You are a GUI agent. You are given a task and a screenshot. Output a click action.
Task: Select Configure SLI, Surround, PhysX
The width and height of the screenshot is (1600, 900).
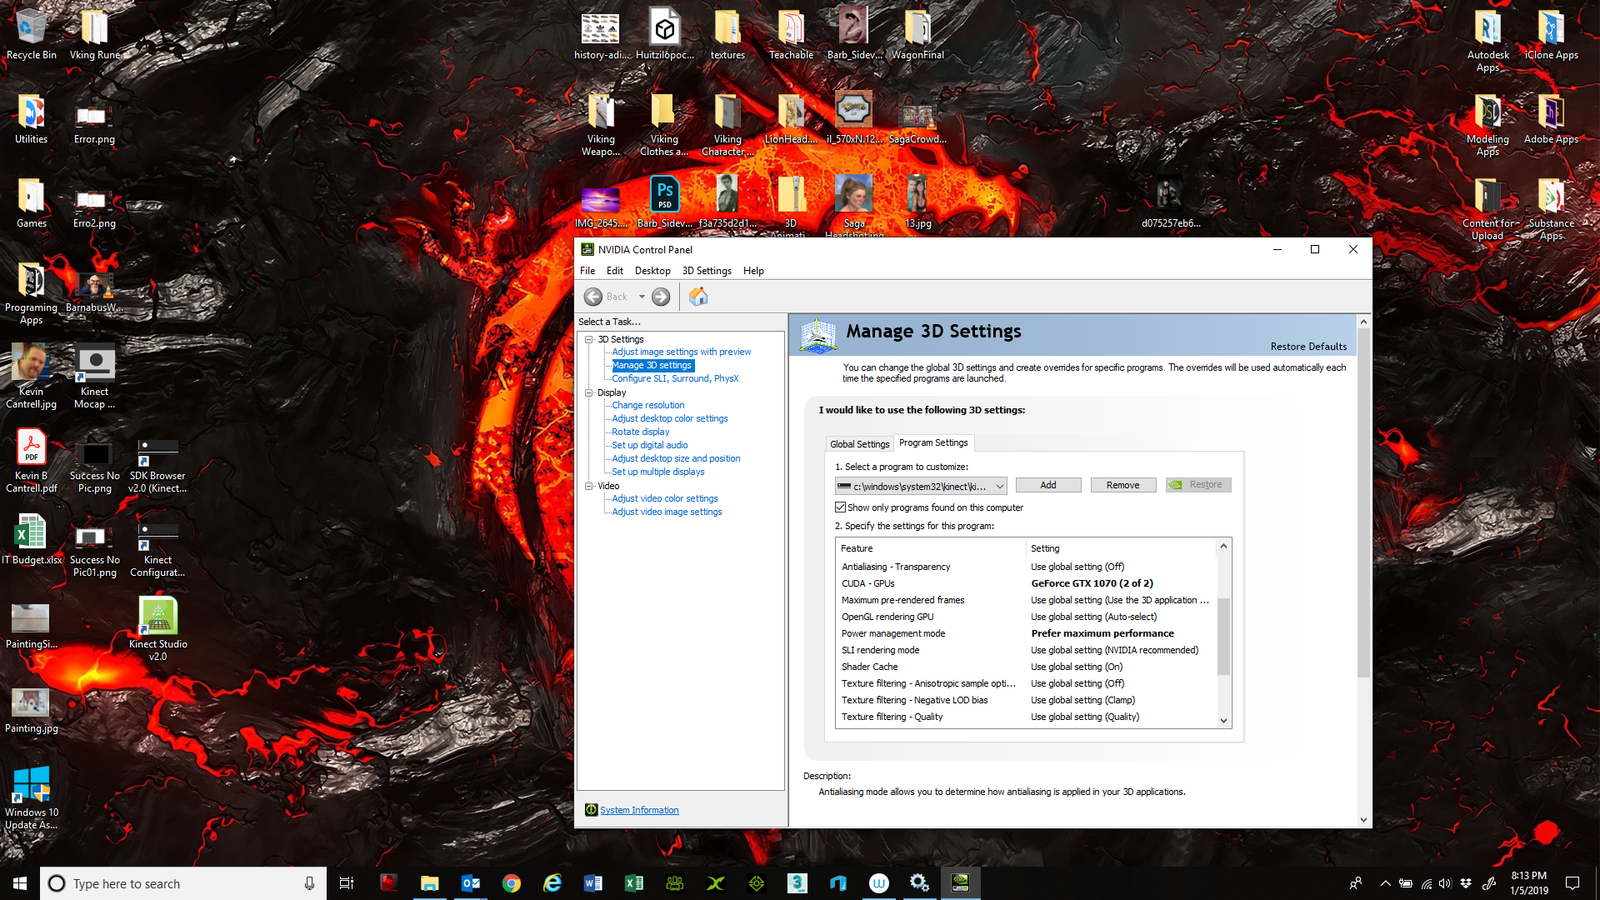pyautogui.click(x=675, y=378)
